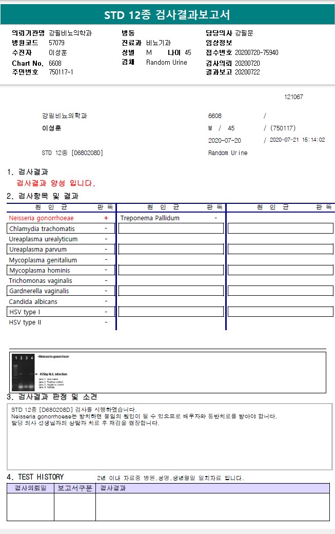This screenshot has height=534, width=335.
Task: Click the 검사결과 판정 및 소견 text box
Action: click(x=169, y=436)
